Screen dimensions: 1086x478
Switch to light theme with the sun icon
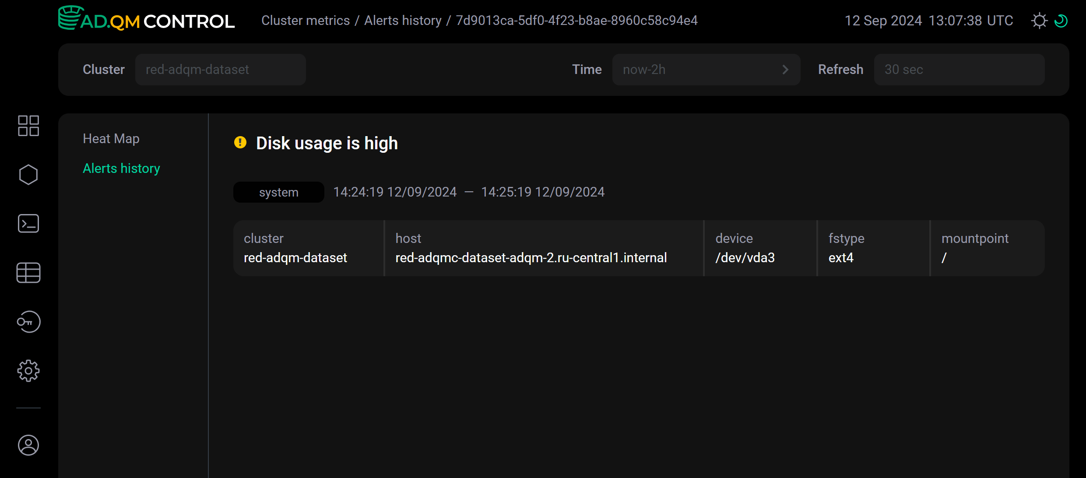pos(1040,20)
